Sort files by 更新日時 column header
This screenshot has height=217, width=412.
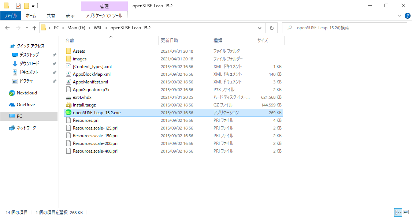click(170, 40)
